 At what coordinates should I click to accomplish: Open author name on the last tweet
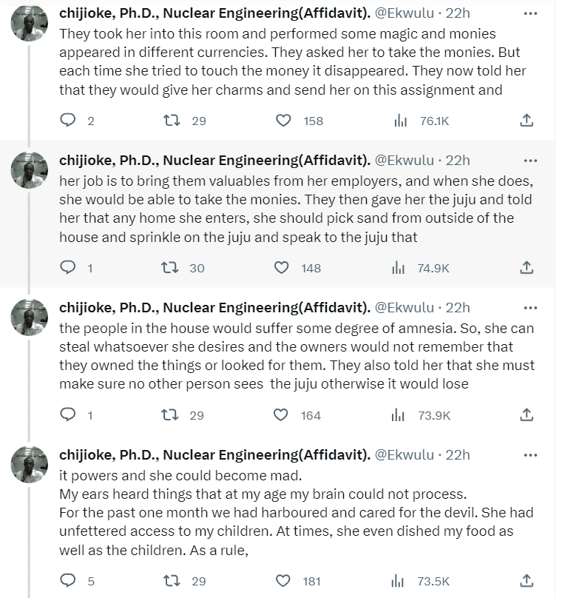(x=214, y=454)
